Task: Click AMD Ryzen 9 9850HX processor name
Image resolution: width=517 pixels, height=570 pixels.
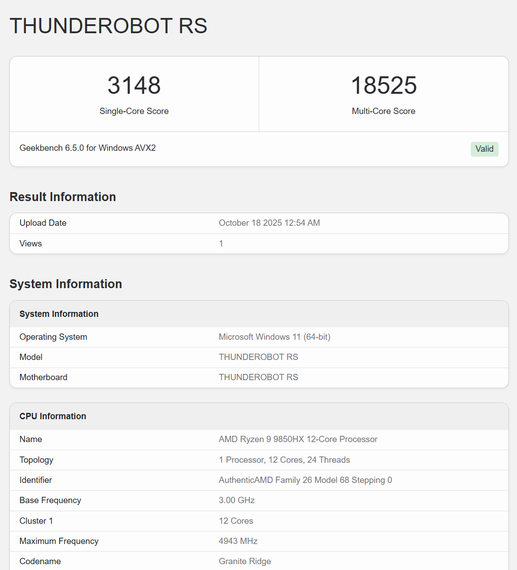Action: pos(298,439)
